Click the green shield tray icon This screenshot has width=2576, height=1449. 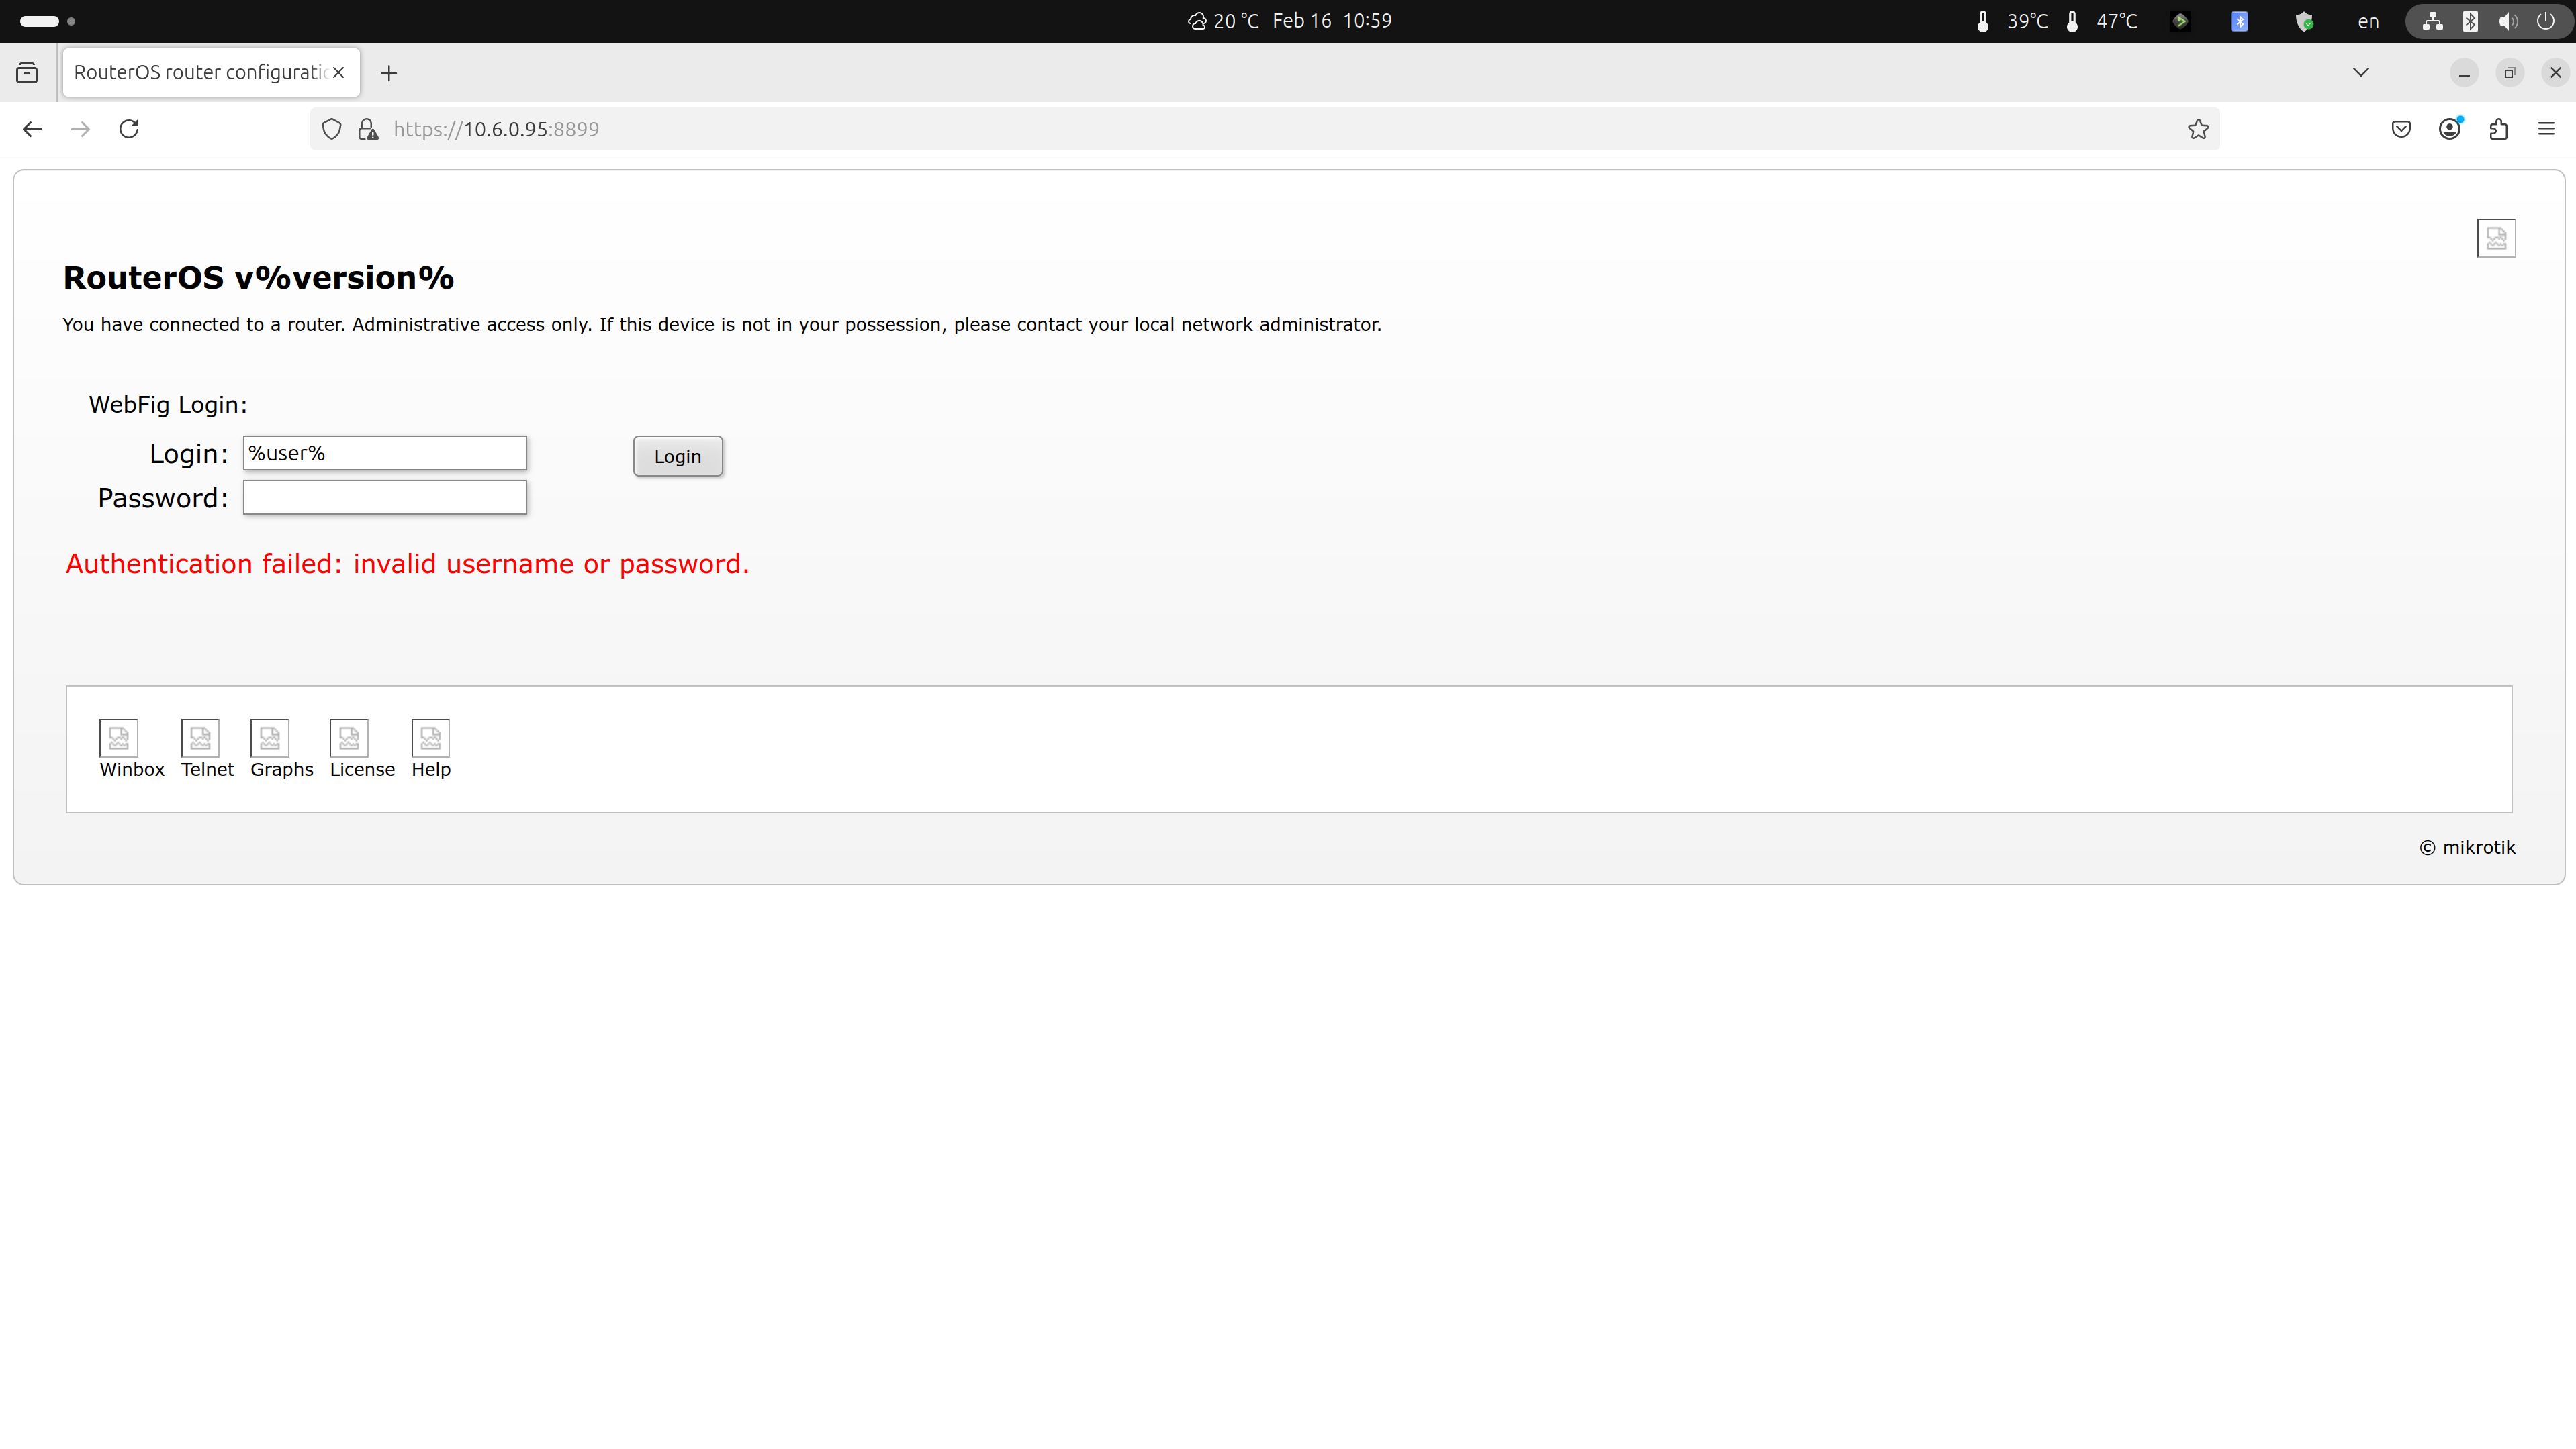click(x=2304, y=21)
